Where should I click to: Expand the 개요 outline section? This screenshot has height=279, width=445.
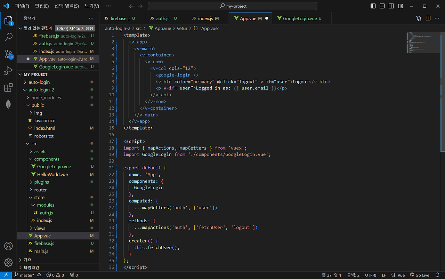58,260
